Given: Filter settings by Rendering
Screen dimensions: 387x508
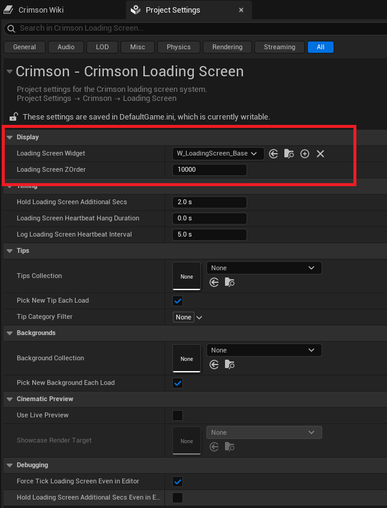Looking at the screenshot, I should point(227,47).
